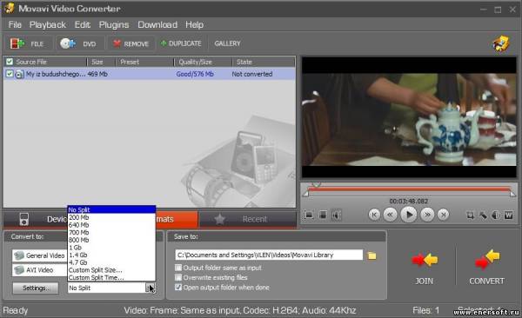Start playback with the Play button

coord(409,215)
